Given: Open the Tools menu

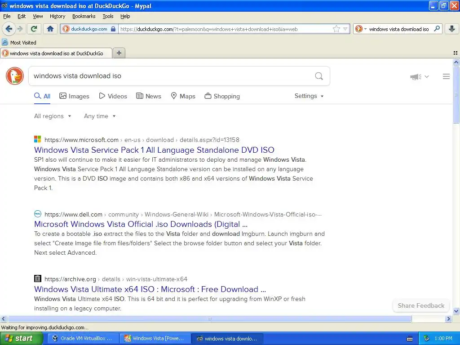Looking at the screenshot, I should coord(108,16).
